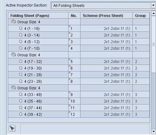Click the small sheet icon beside 4 (1 - 16)
This screenshot has height=135, width=156.
21,28
